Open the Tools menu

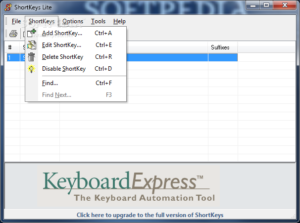point(98,21)
